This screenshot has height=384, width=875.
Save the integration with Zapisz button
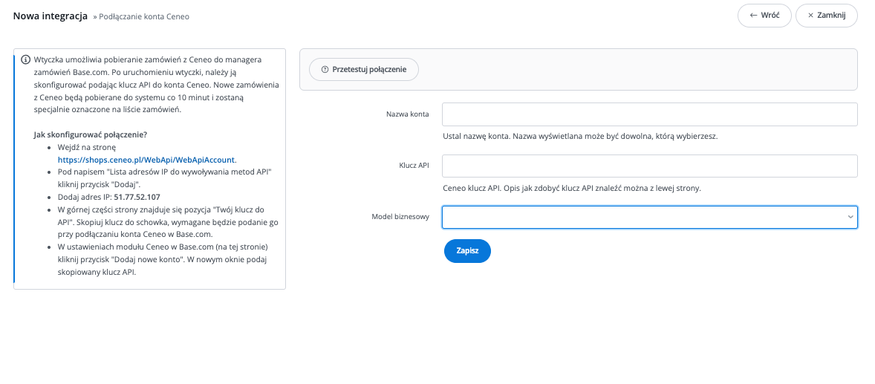pyautogui.click(x=467, y=251)
